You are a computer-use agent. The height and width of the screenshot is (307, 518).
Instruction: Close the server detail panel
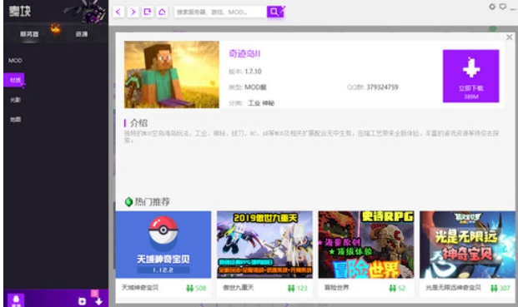click(510, 37)
